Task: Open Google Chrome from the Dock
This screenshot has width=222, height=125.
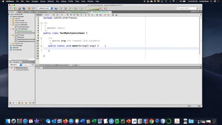Action: click(x=152, y=121)
